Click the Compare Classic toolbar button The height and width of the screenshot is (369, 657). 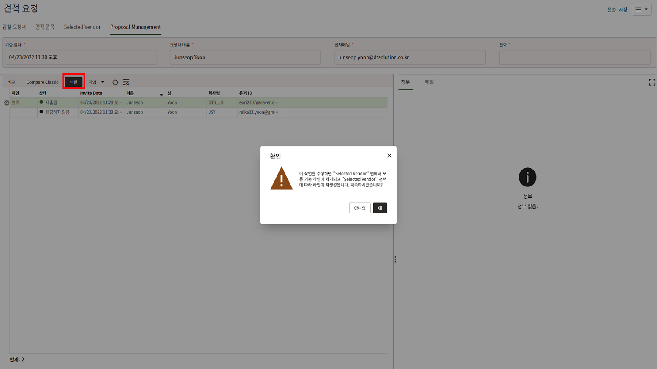42,82
